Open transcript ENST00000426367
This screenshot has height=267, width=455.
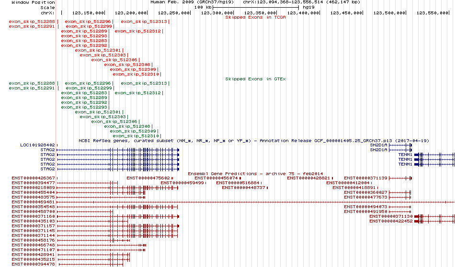pos(33,178)
